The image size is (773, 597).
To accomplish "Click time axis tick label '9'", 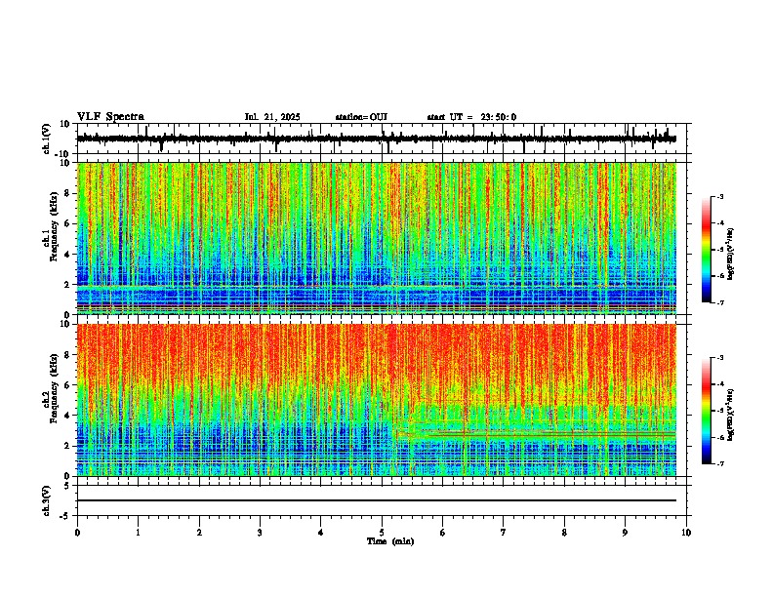I will (x=625, y=533).
